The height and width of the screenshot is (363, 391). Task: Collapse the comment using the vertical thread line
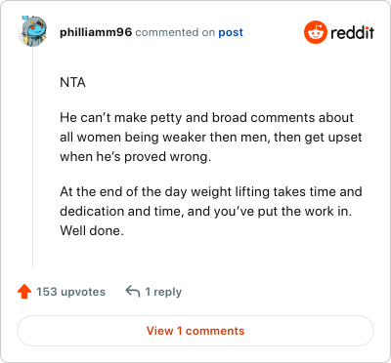click(32, 158)
